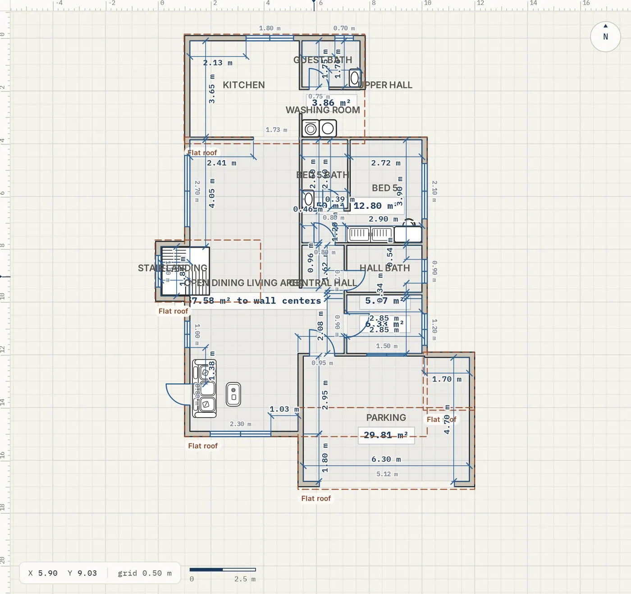This screenshot has width=631, height=594.
Task: Click the WASHING ROOM label
Action: (323, 110)
